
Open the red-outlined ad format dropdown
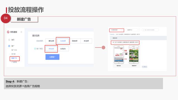(117, 30)
